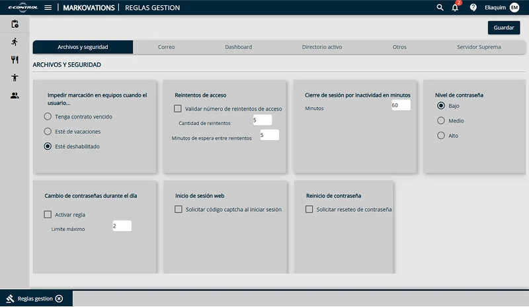Open the fork and knife sidebar icon
529x307 pixels.
click(15, 60)
